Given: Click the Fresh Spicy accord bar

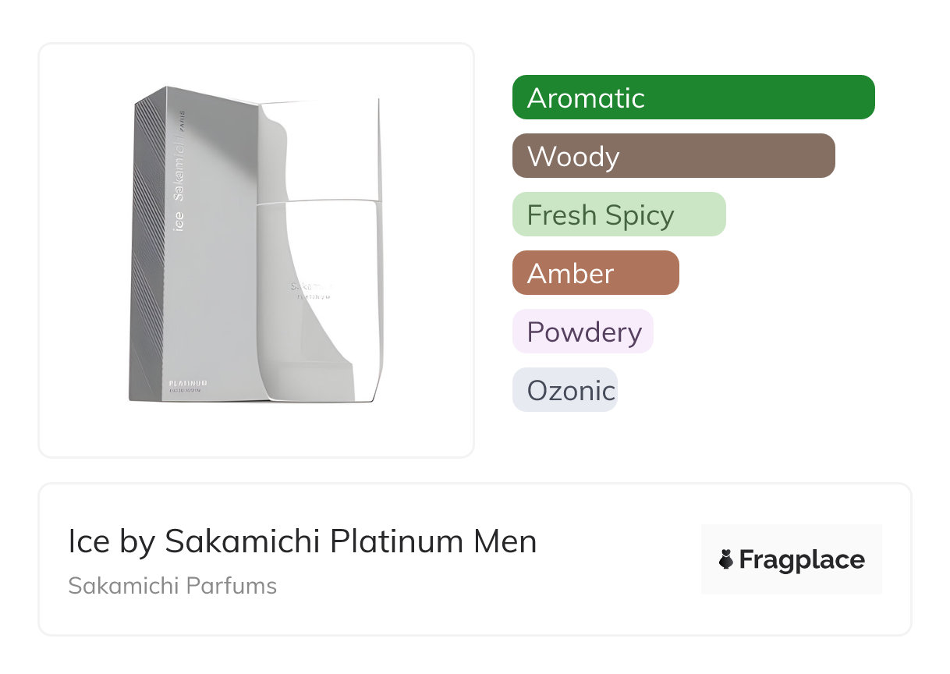Looking at the screenshot, I should (619, 215).
